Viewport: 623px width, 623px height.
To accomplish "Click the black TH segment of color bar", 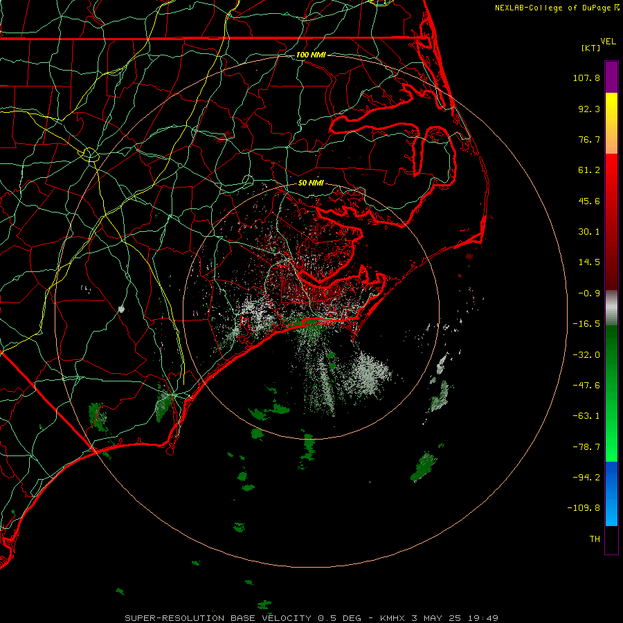I will pyautogui.click(x=611, y=539).
